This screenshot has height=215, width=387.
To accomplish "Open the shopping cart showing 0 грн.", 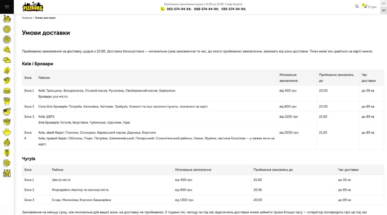I will point(370,6).
